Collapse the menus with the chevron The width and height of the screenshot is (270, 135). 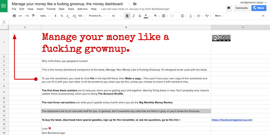263,16
